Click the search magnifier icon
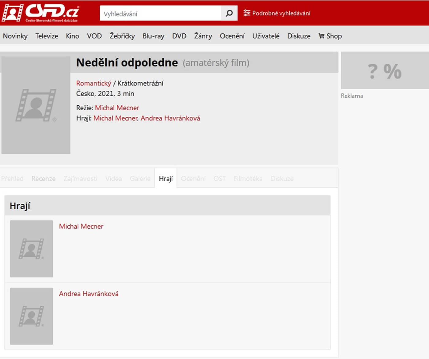This screenshot has width=429, height=359. (x=229, y=13)
